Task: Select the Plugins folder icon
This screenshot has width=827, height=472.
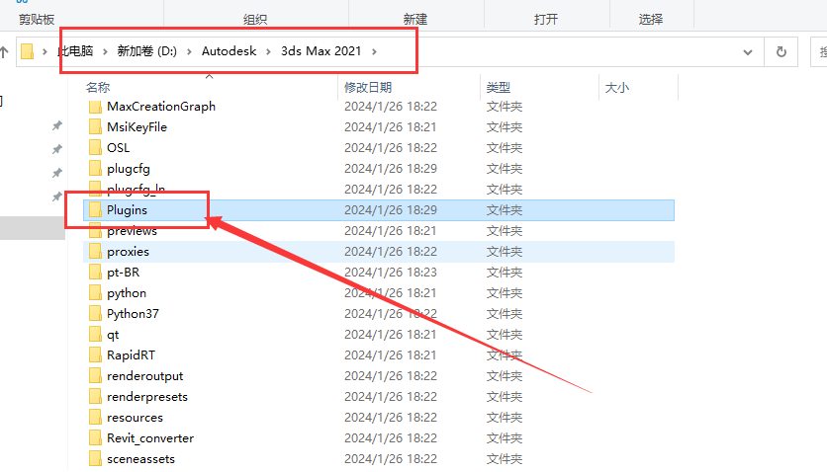Action: tap(96, 210)
